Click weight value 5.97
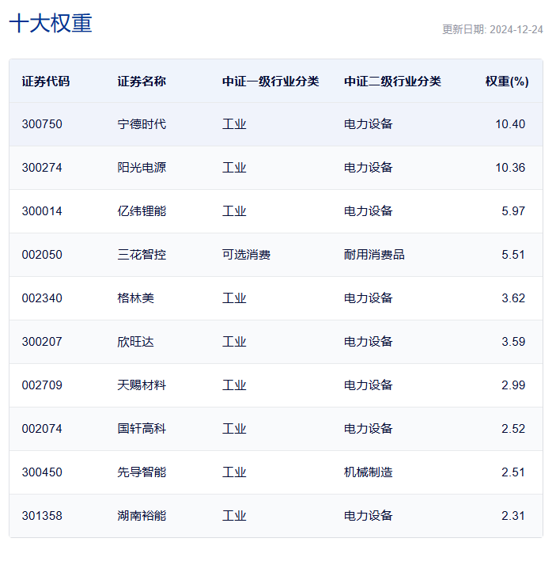 (x=513, y=211)
